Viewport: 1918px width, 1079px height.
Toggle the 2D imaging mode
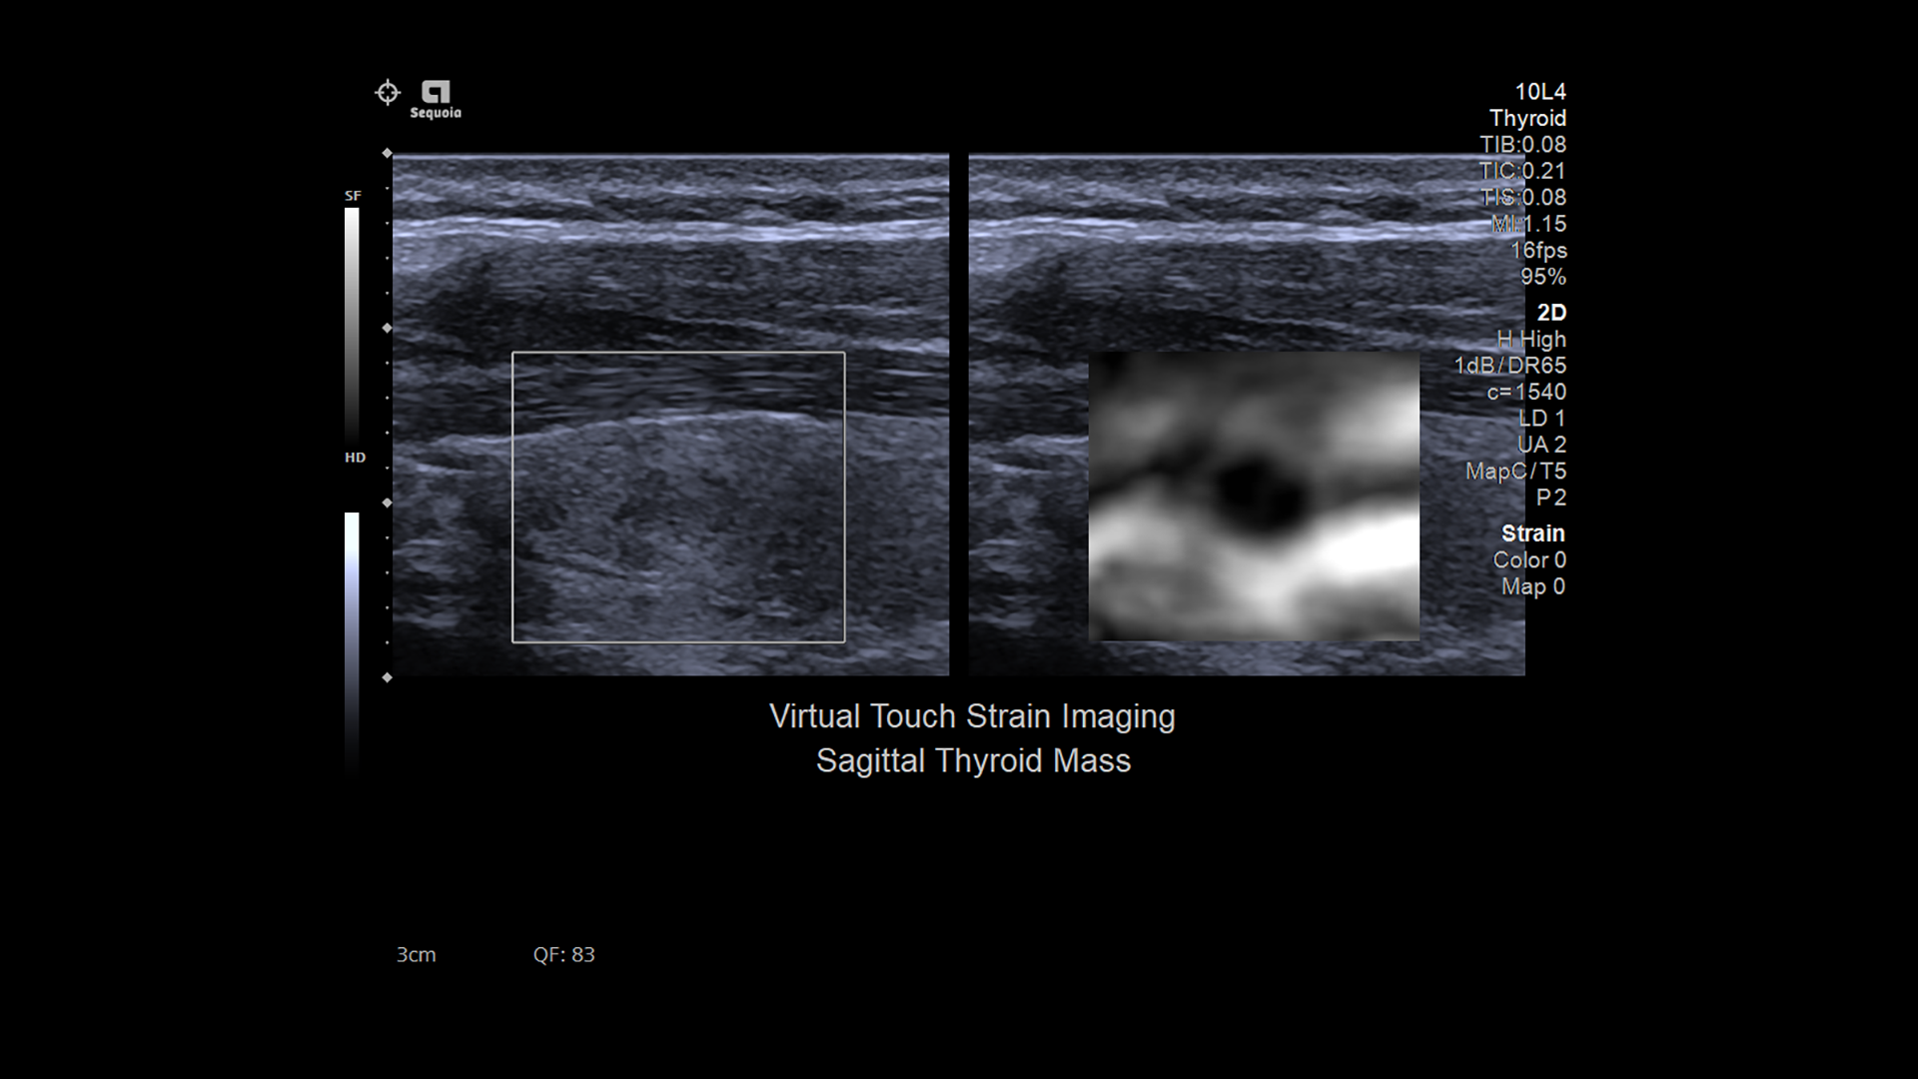[x=1551, y=312]
